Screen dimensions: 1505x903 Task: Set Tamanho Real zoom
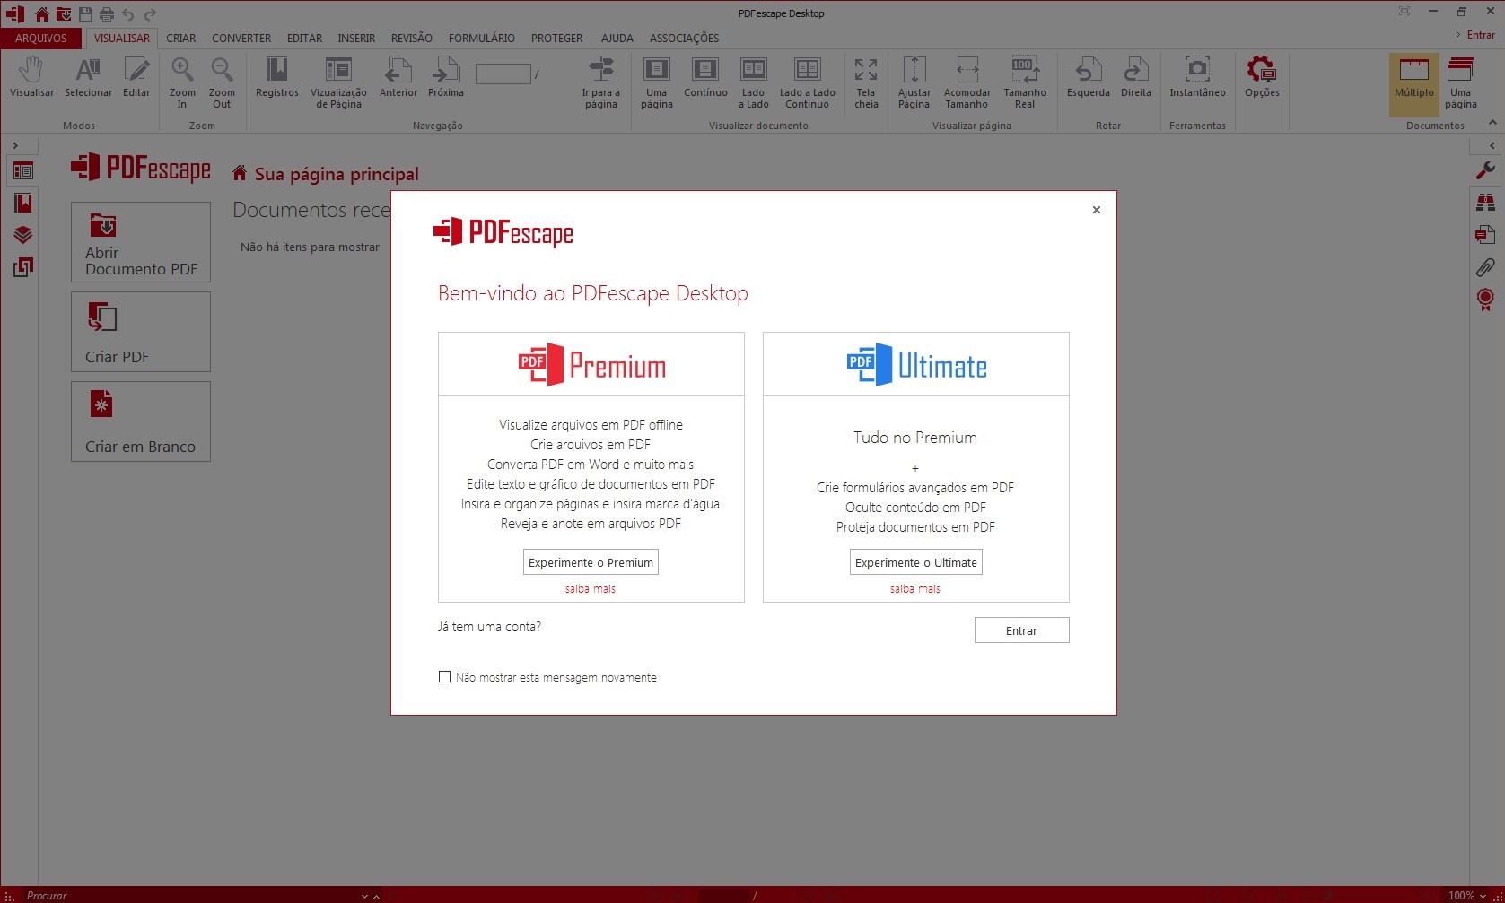(1025, 83)
